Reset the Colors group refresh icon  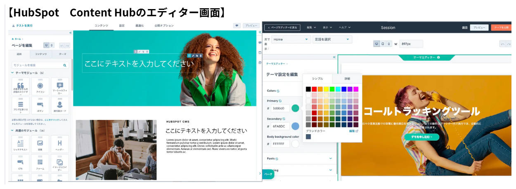(278, 91)
